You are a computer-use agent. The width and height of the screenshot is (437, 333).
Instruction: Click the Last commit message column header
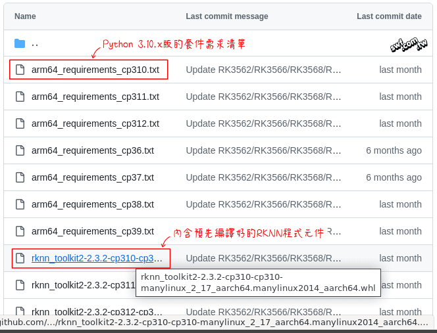pyautogui.click(x=227, y=16)
